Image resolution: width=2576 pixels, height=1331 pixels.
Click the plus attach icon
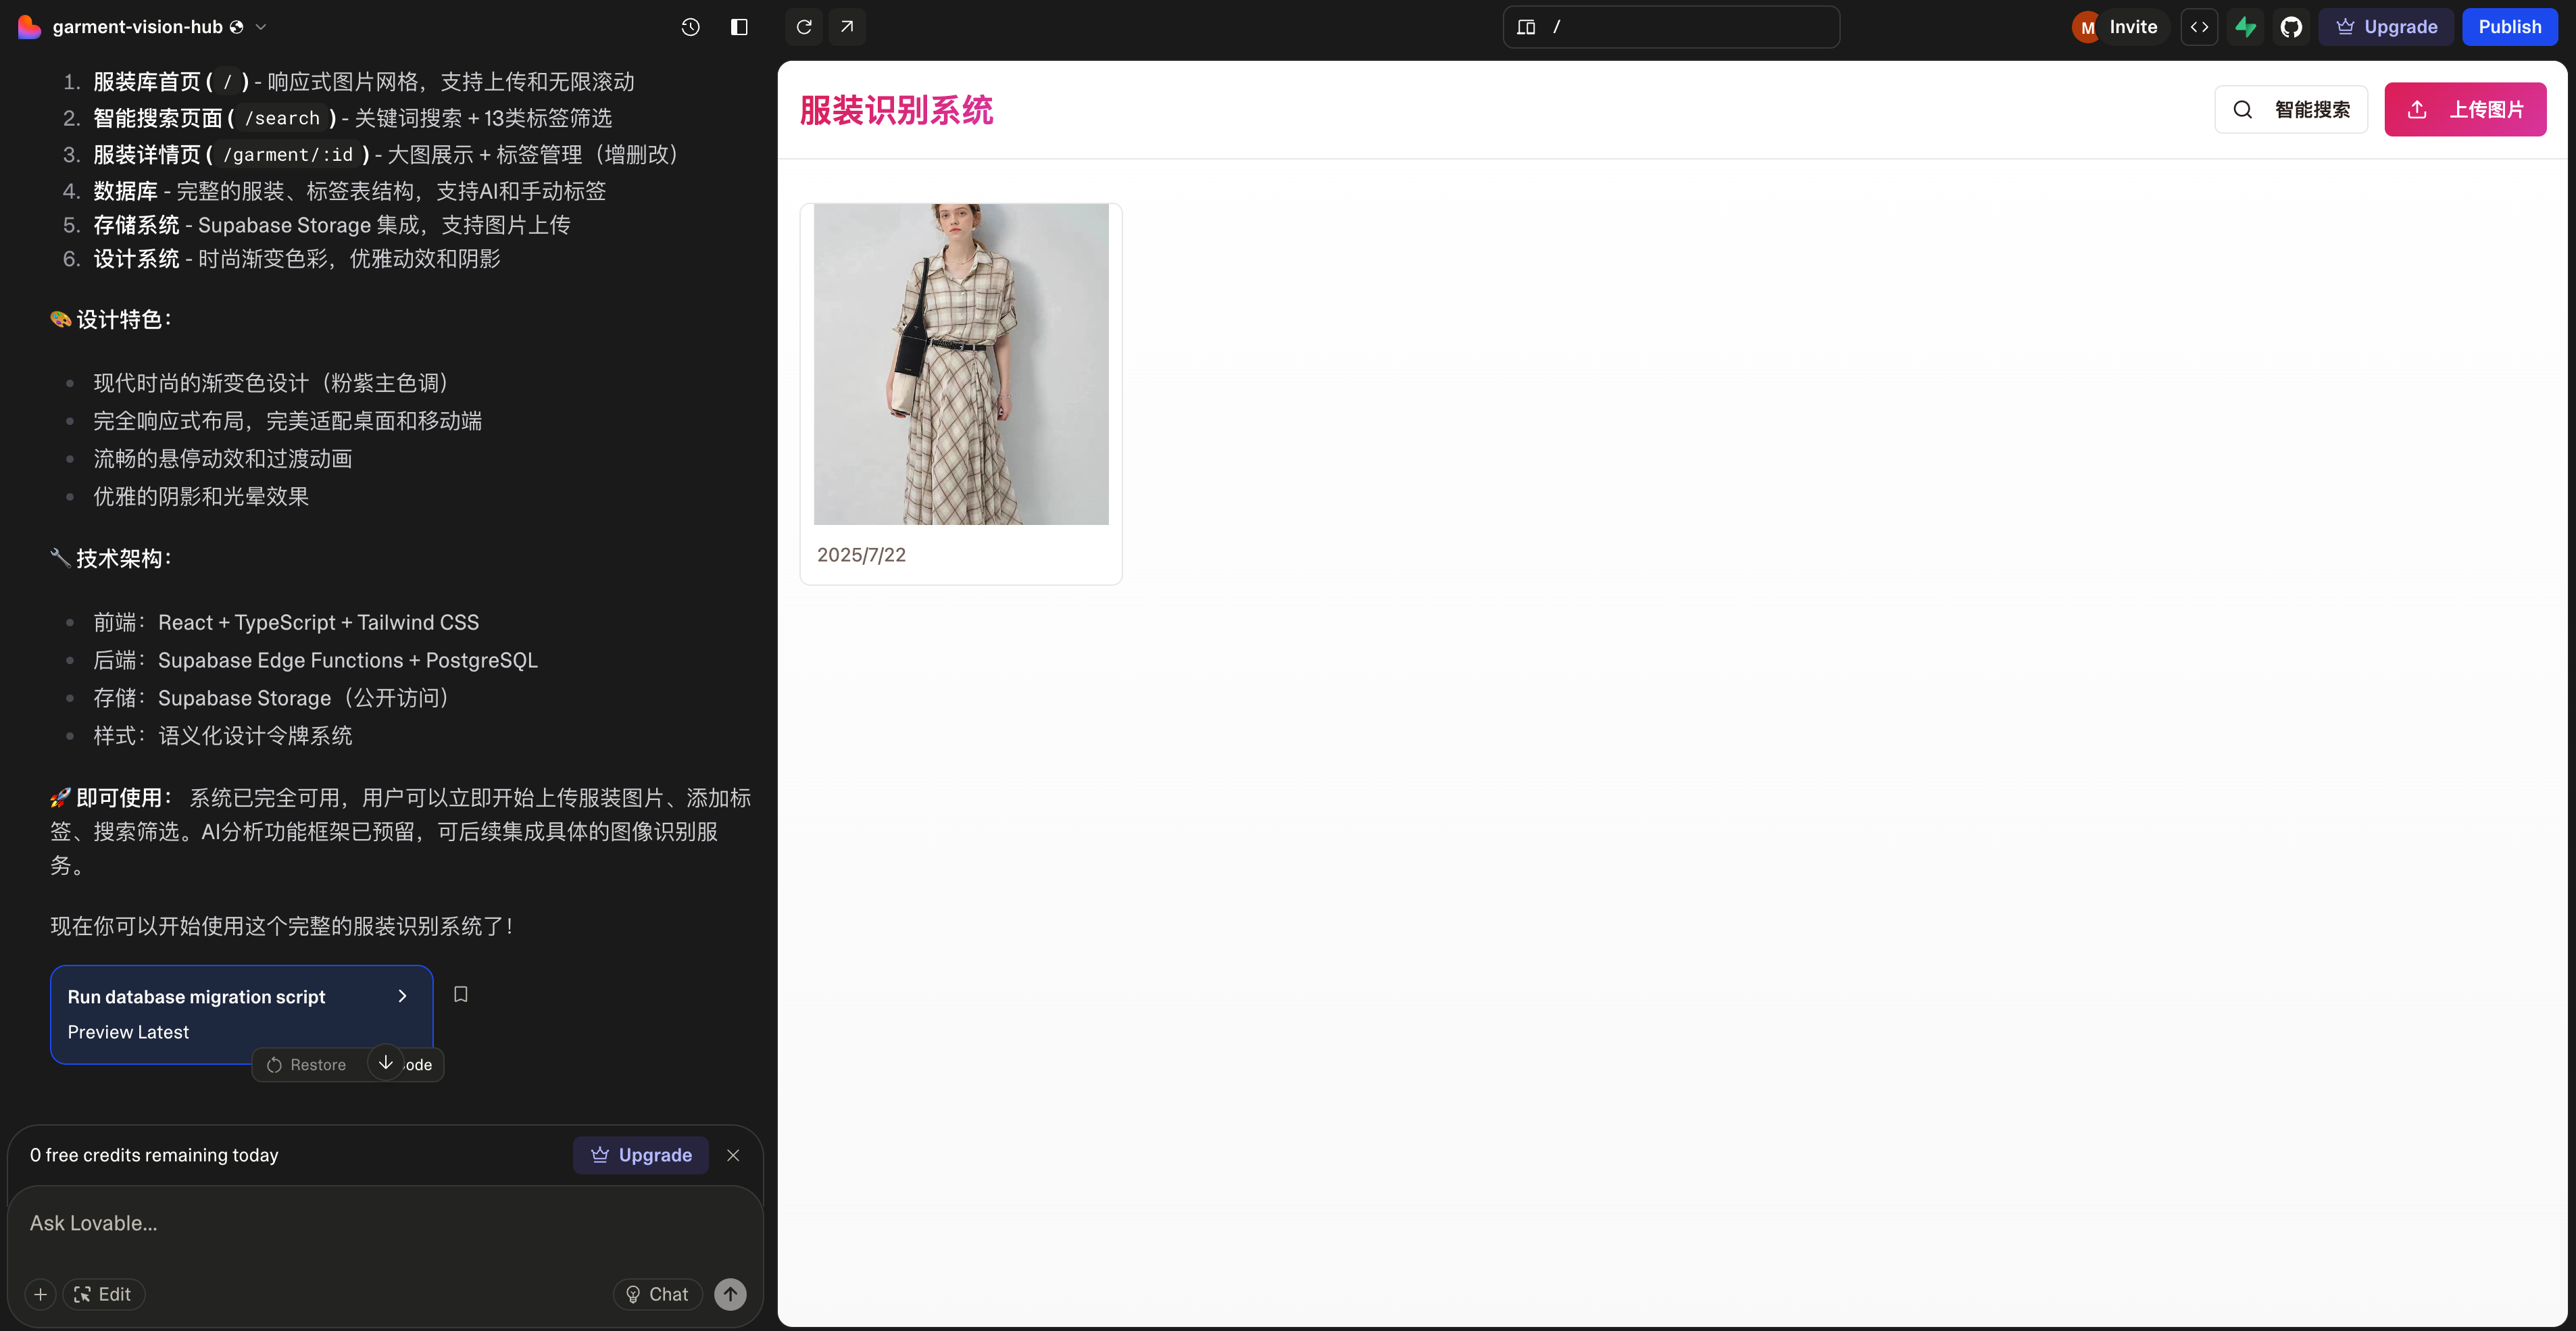pyautogui.click(x=40, y=1294)
